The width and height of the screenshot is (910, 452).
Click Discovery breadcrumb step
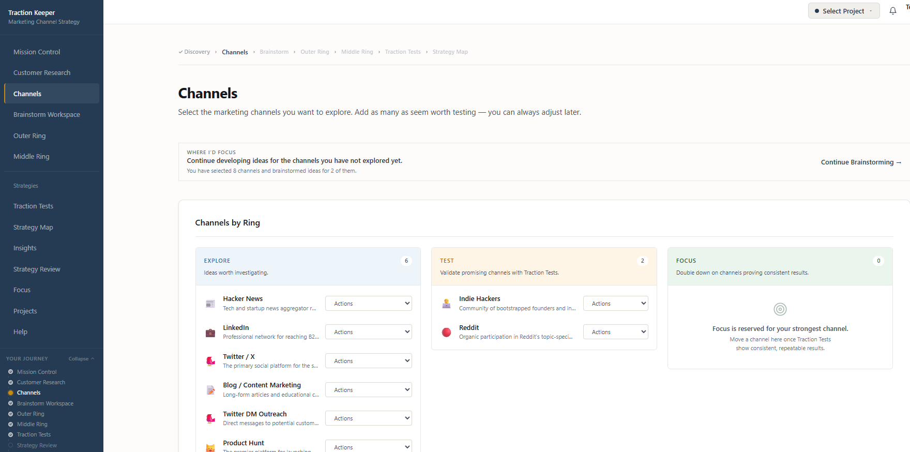point(194,52)
